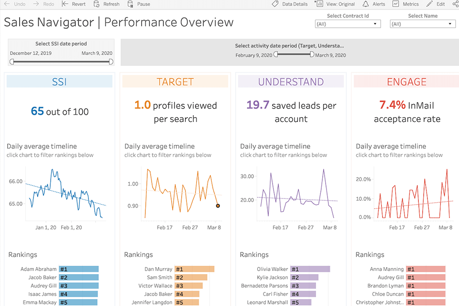Viewport: 459px width, 306px height.
Task: Click the Redo arrow icon
Action: 36,4
